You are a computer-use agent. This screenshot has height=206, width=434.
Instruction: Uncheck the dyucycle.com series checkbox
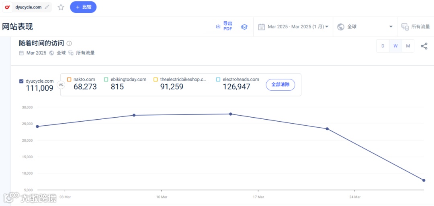point(21,81)
